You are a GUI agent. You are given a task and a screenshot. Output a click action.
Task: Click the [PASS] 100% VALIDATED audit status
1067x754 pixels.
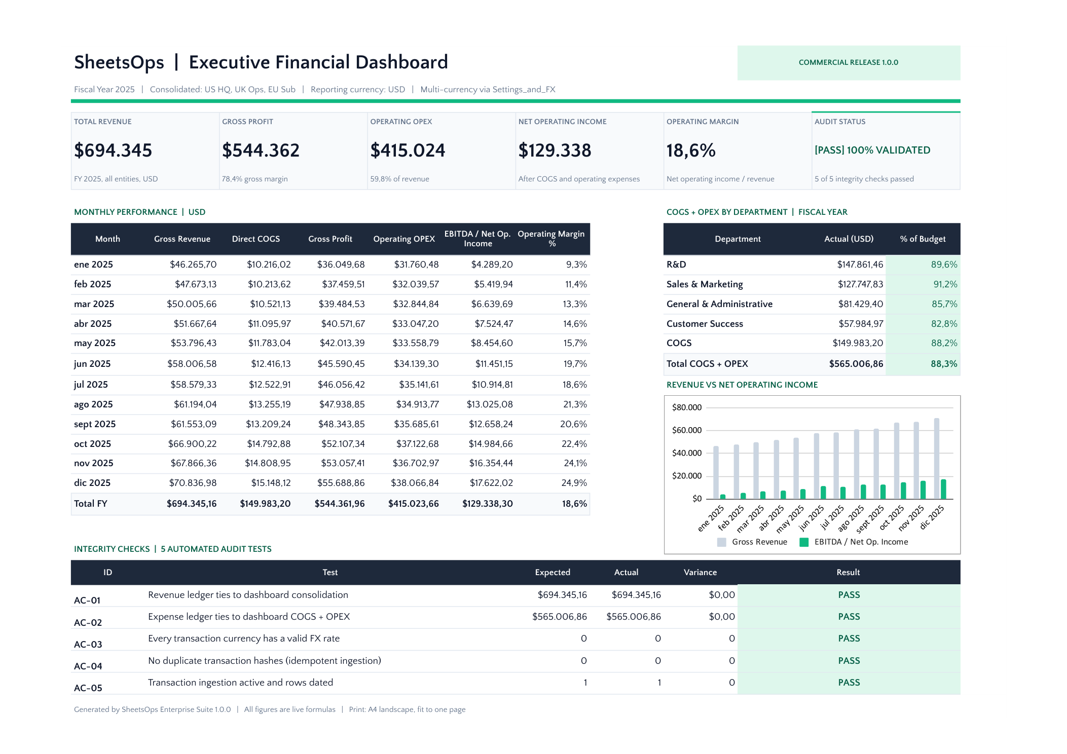point(872,150)
